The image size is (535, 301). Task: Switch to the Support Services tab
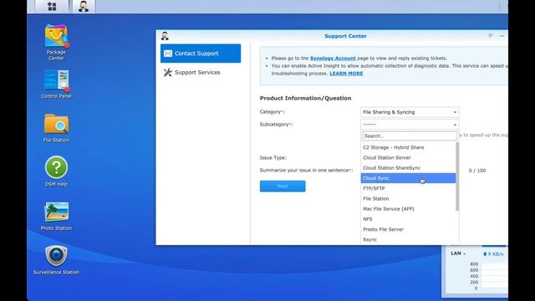[x=201, y=73]
